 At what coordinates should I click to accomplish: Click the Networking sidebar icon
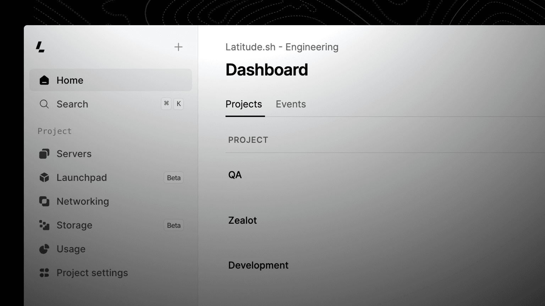pyautogui.click(x=44, y=201)
